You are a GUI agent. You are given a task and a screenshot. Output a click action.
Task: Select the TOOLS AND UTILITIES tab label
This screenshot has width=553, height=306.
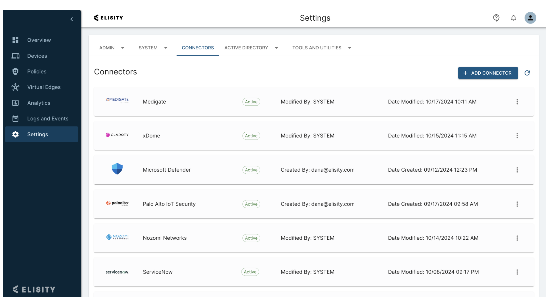(x=317, y=48)
